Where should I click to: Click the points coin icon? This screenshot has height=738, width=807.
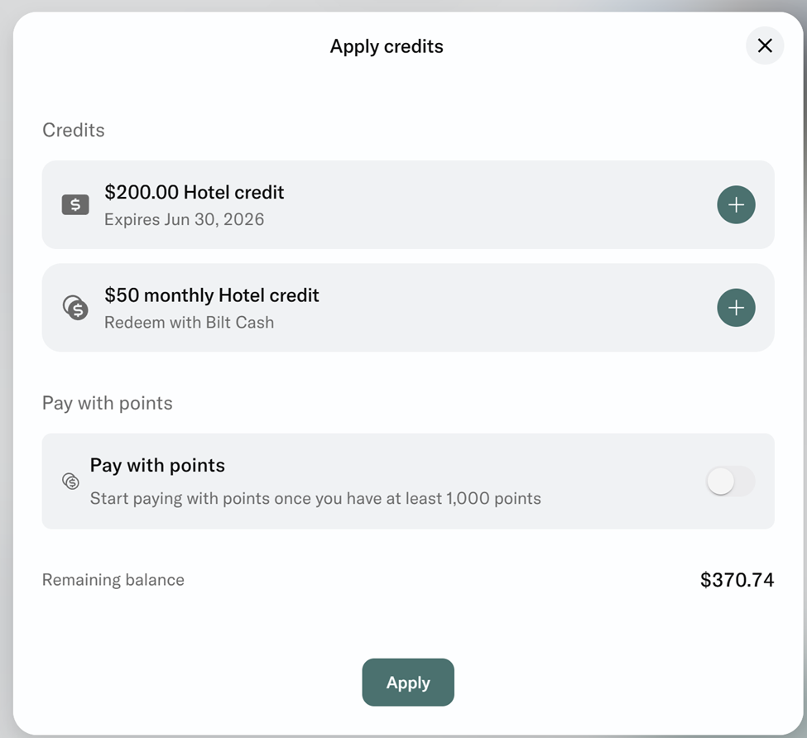tap(71, 481)
